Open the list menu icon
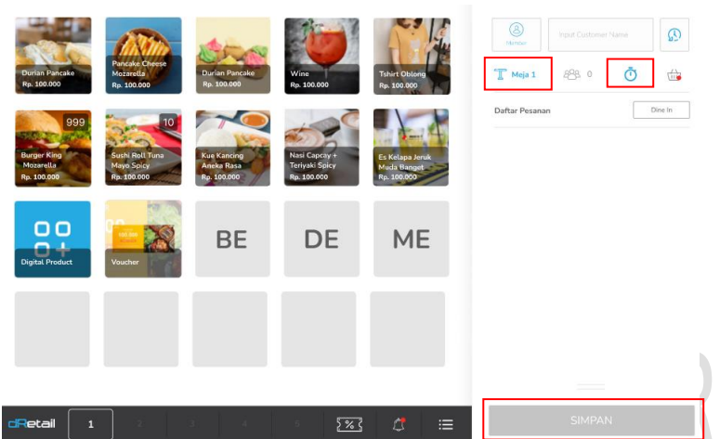 click(445, 424)
